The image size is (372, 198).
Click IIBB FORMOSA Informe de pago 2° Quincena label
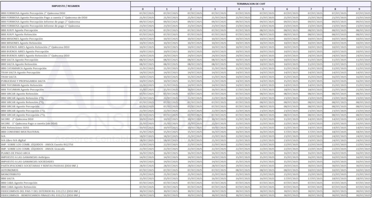[x=40, y=21]
